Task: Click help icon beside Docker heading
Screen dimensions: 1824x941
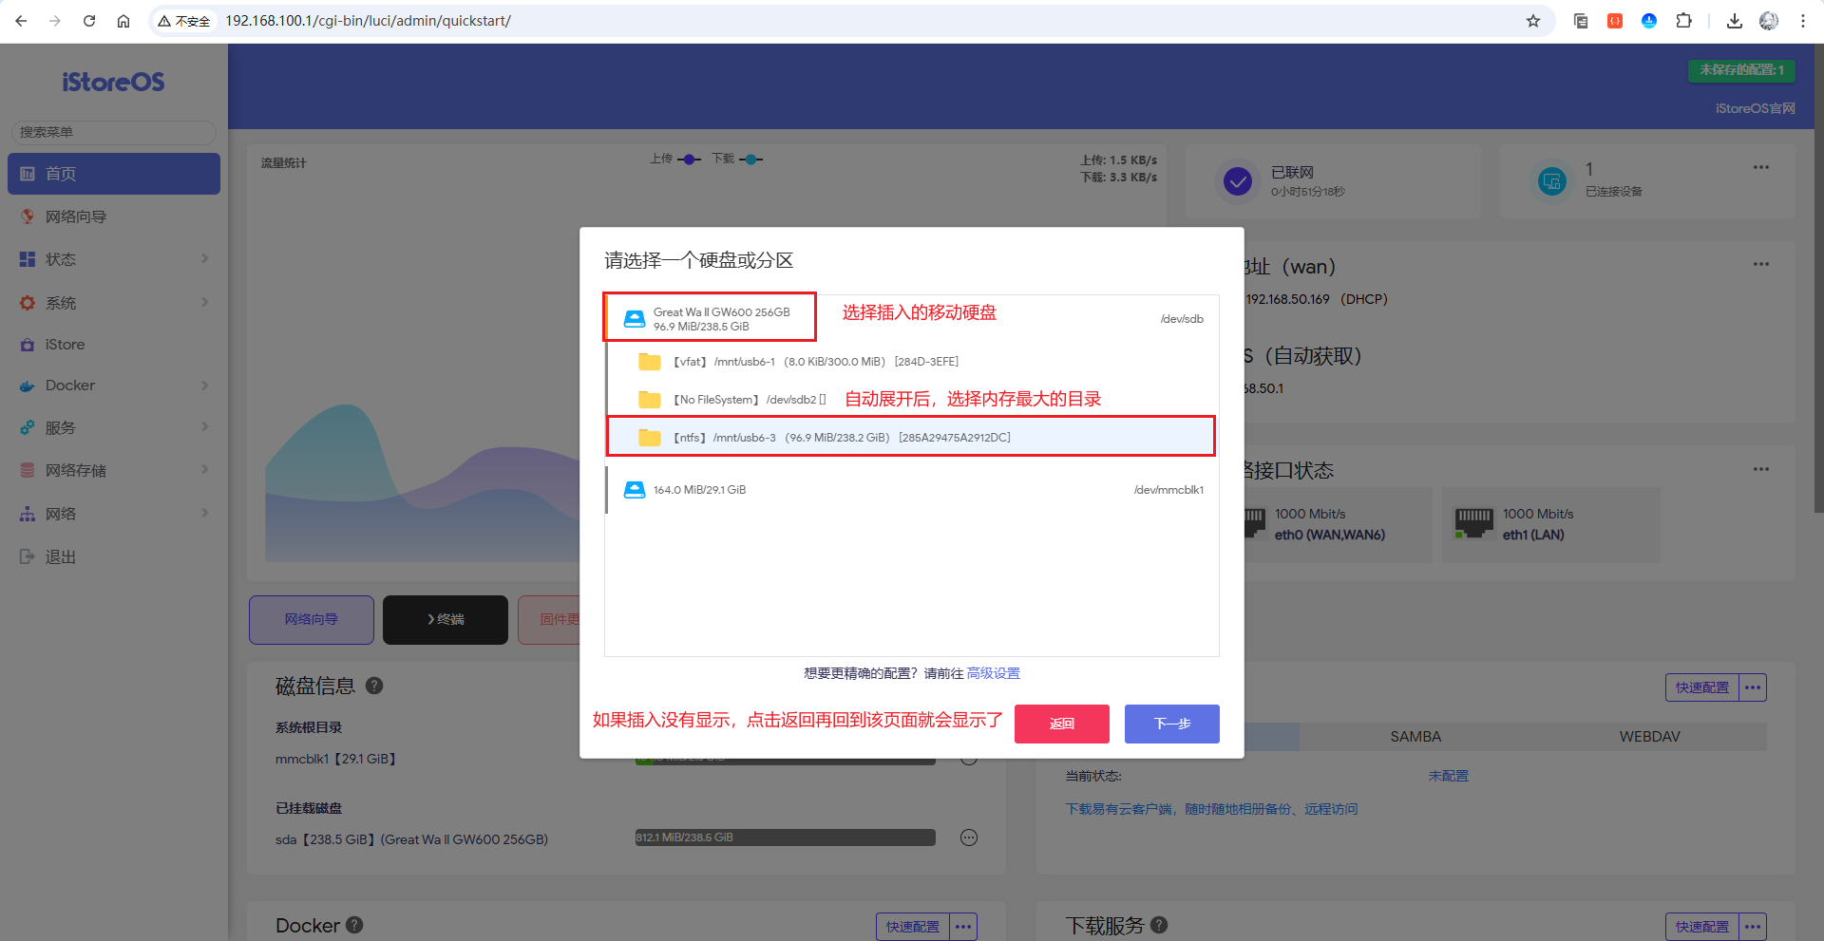Action: coord(354,925)
